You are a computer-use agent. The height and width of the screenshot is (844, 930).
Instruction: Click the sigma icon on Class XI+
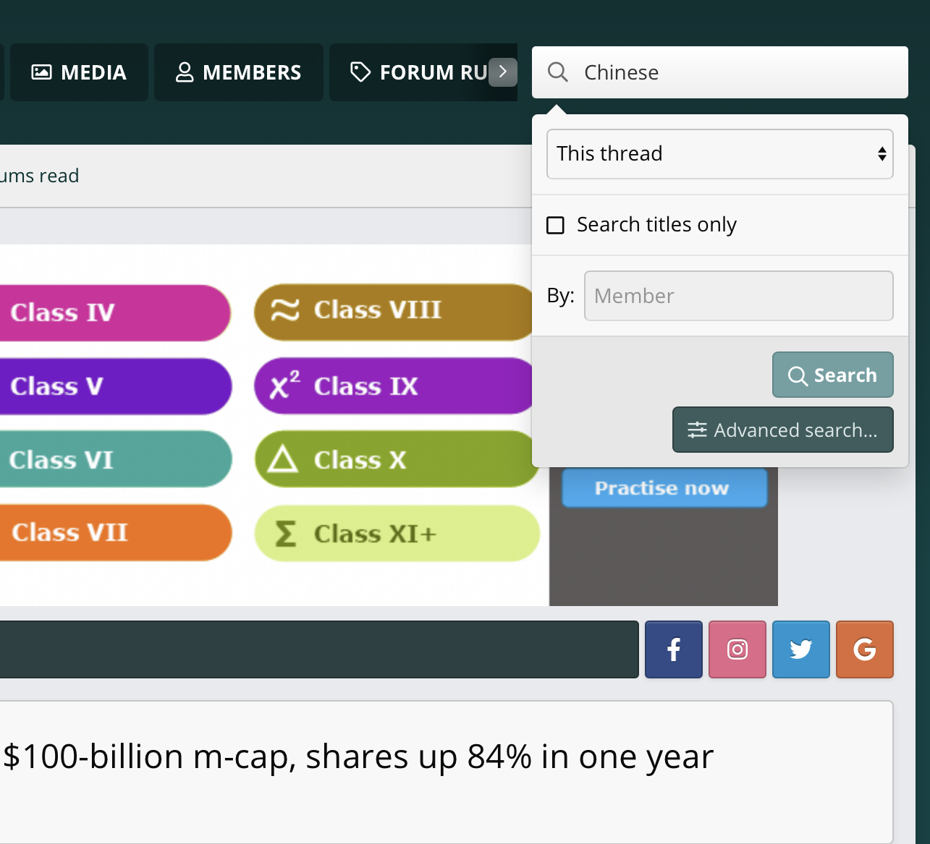(286, 534)
